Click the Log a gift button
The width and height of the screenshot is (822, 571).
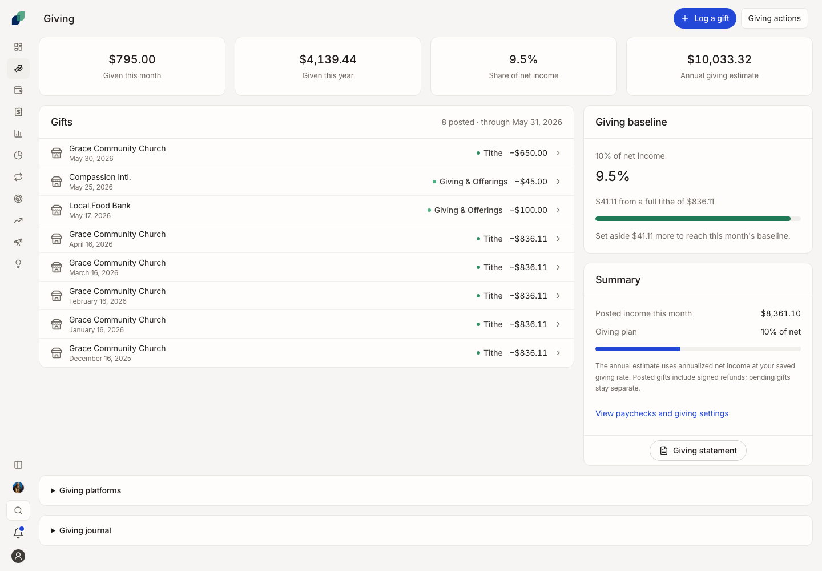point(705,18)
